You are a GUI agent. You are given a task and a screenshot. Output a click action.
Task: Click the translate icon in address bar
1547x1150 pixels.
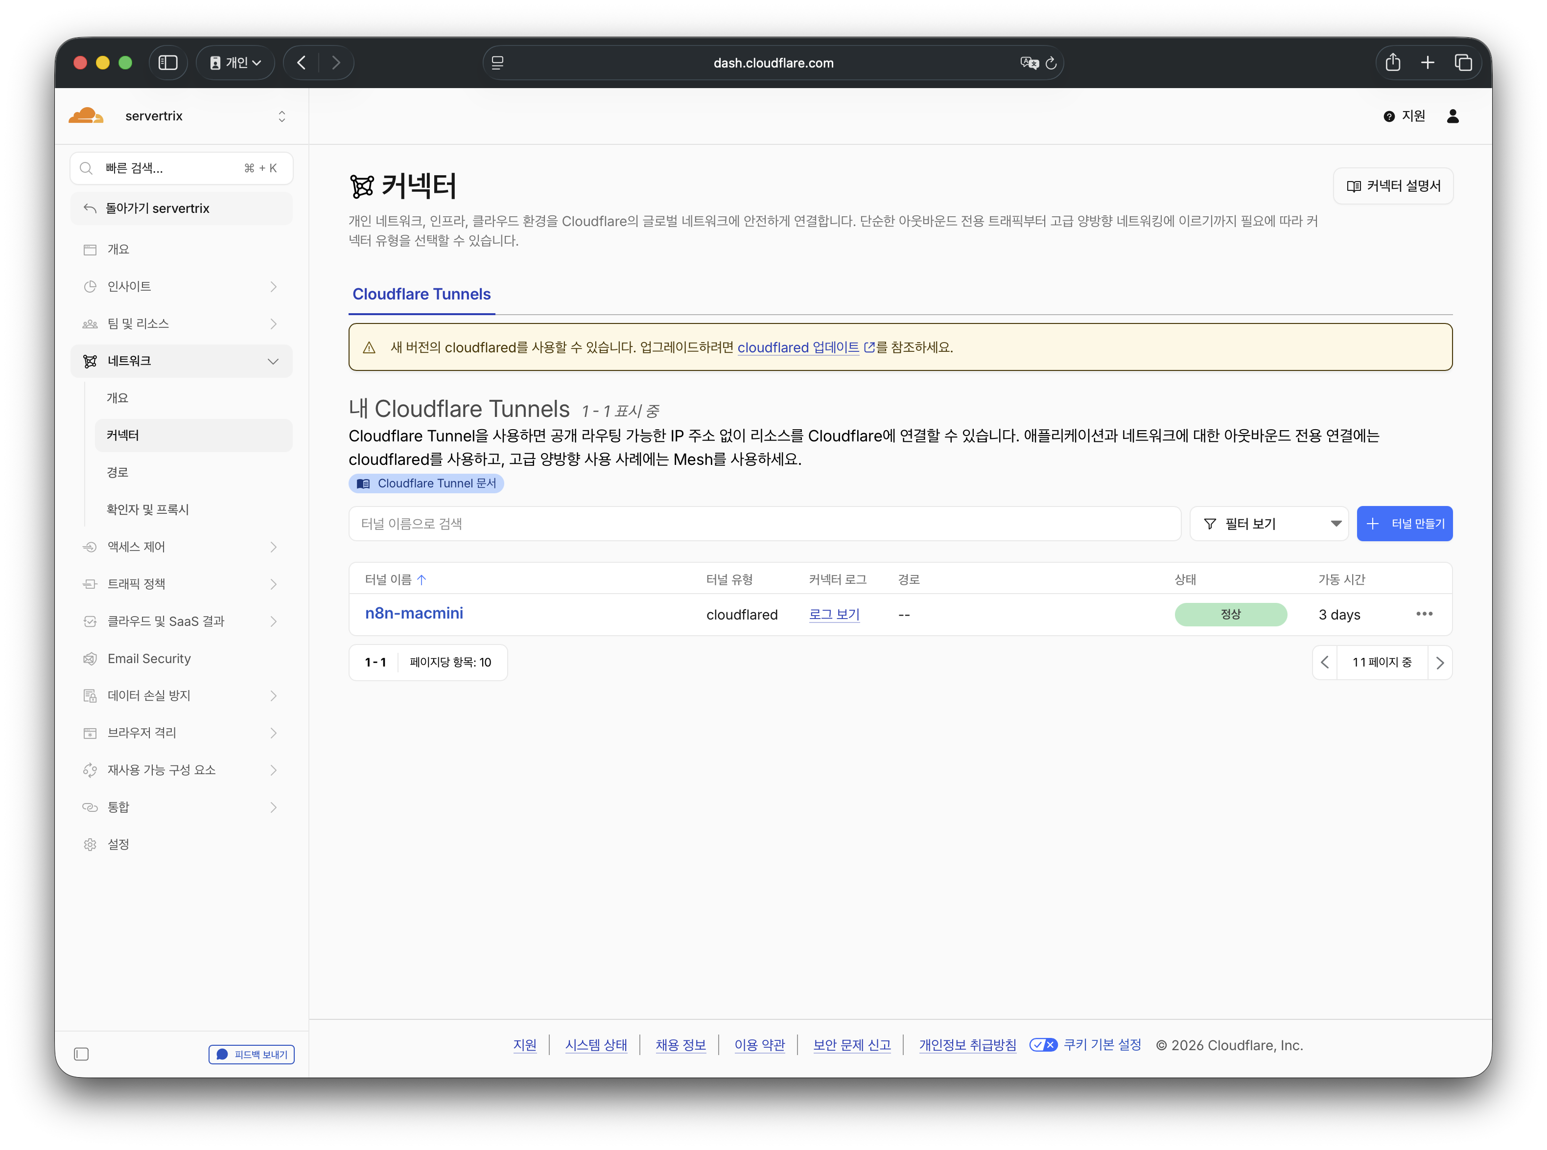tap(1029, 63)
